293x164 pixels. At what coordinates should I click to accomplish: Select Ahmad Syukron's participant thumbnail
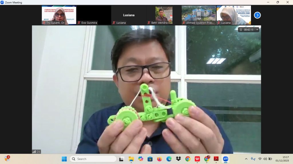click(x=199, y=15)
